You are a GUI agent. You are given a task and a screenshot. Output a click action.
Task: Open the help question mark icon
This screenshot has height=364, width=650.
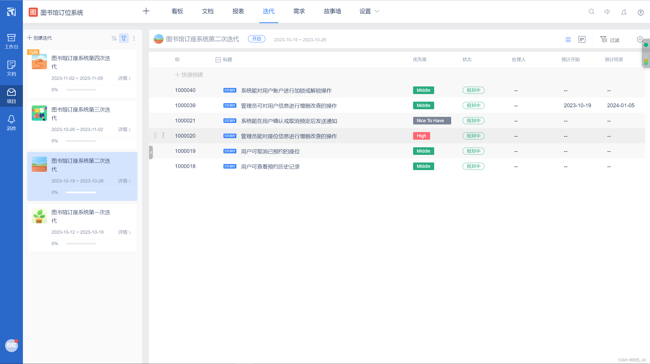click(641, 12)
